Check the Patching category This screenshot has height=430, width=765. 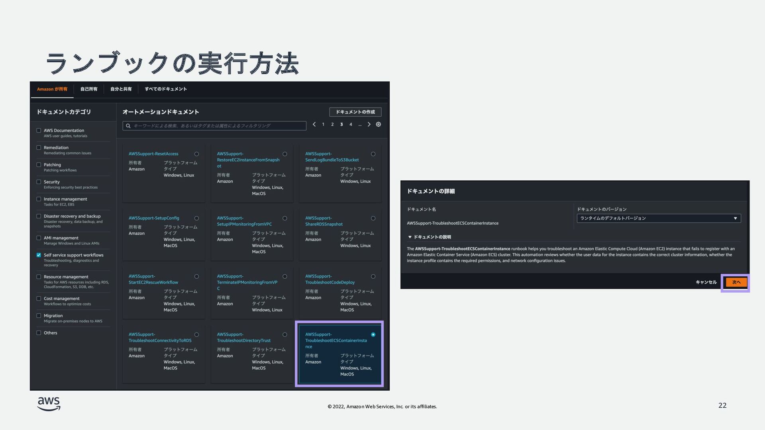pyautogui.click(x=39, y=165)
